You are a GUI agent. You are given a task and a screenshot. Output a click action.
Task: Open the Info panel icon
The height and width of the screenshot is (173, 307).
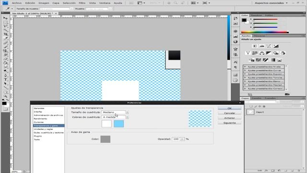pyautogui.click(x=236, y=42)
